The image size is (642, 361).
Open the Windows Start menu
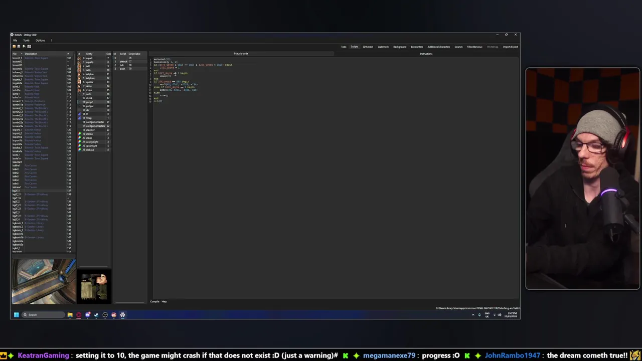pos(16,315)
